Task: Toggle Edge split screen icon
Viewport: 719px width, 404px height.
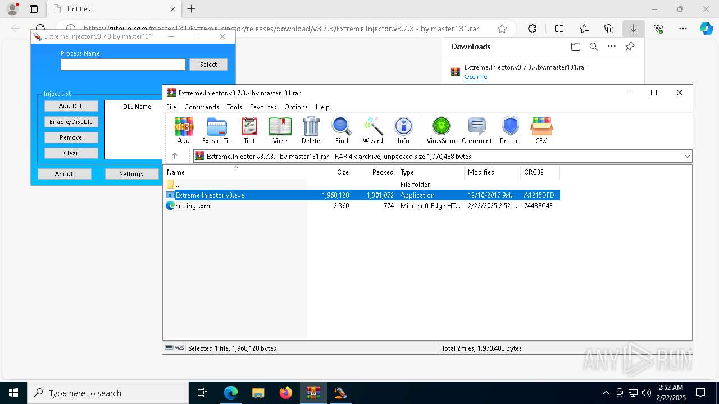Action: 559,29
